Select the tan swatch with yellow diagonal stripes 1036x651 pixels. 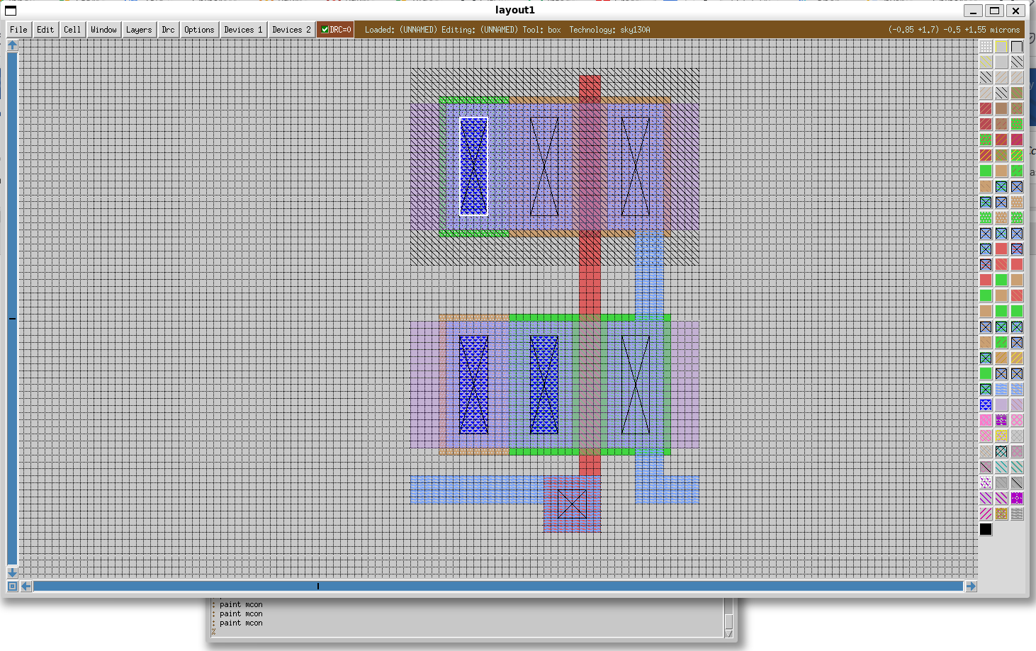(1017, 358)
